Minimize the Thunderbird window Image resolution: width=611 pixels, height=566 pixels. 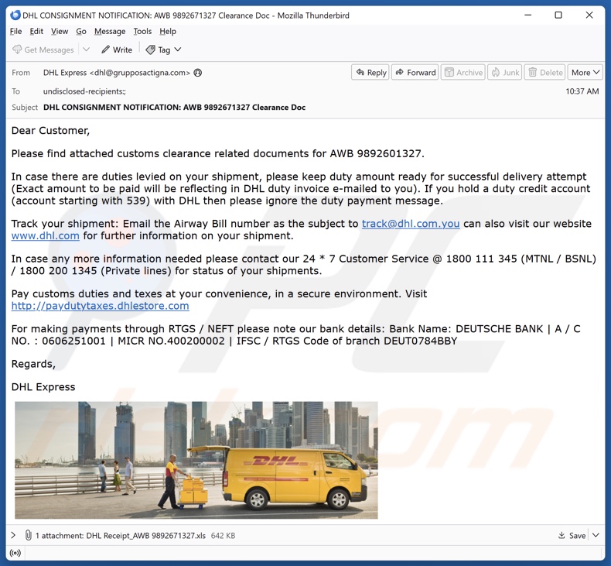click(528, 15)
